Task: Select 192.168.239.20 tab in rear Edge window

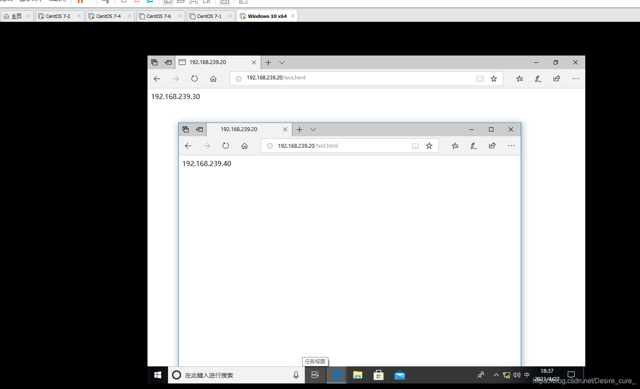Action: 218,62
